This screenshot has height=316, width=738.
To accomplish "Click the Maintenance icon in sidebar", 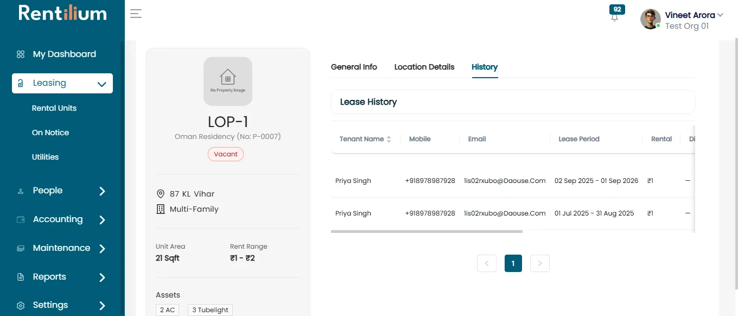I will pyautogui.click(x=21, y=248).
